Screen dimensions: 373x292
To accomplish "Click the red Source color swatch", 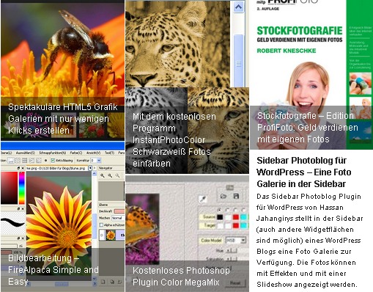I will point(236,217).
